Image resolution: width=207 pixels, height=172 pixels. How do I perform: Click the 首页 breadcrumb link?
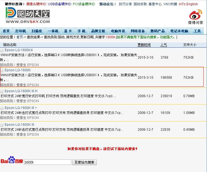pyautogui.click(x=20, y=37)
